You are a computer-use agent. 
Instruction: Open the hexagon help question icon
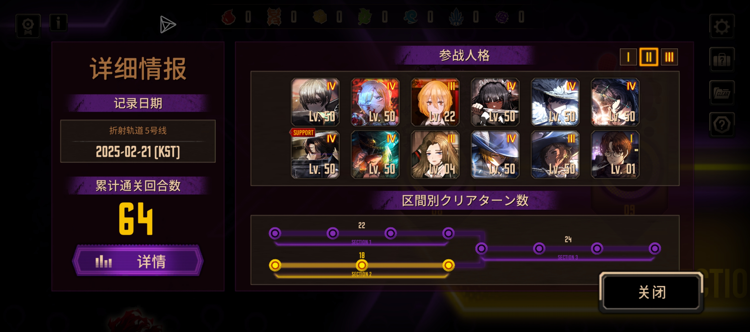[722, 125]
